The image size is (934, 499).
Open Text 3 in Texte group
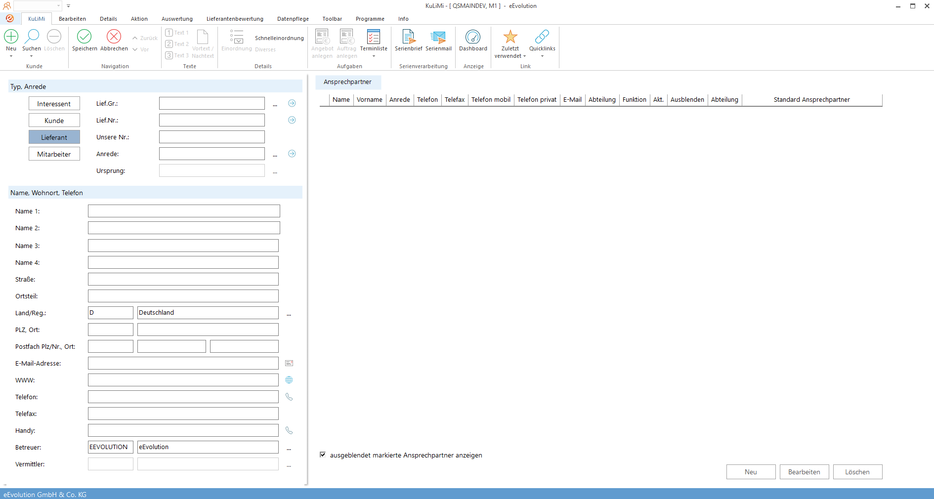point(177,55)
